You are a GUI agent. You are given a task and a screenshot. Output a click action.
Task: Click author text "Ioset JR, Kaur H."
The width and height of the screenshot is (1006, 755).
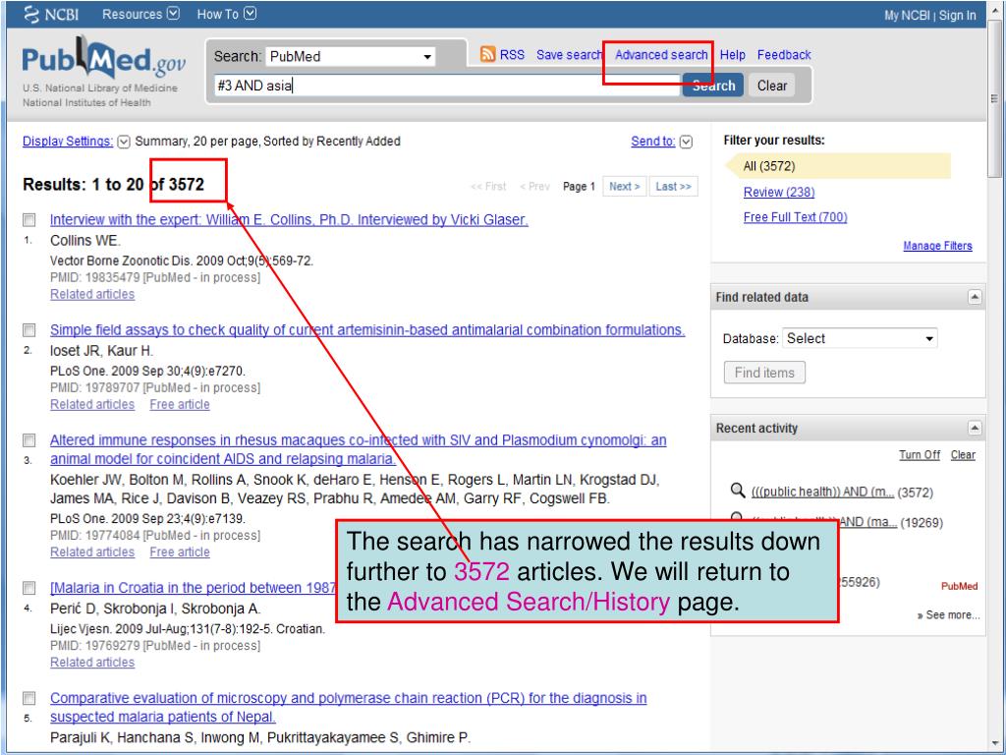point(101,351)
